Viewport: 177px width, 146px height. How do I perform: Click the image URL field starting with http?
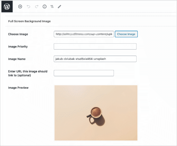point(84,34)
